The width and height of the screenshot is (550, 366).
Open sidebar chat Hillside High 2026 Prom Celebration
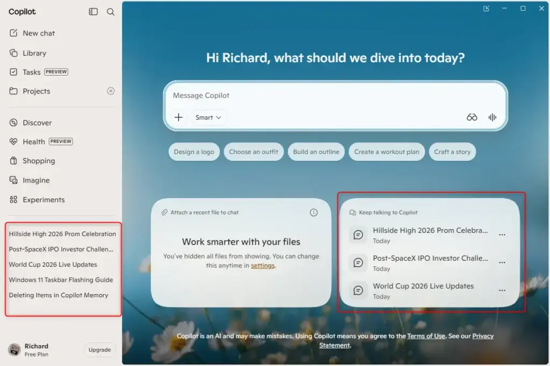click(x=62, y=234)
